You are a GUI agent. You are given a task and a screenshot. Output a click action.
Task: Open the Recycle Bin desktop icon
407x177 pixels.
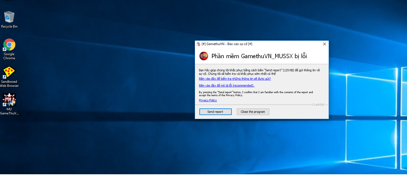tap(9, 19)
